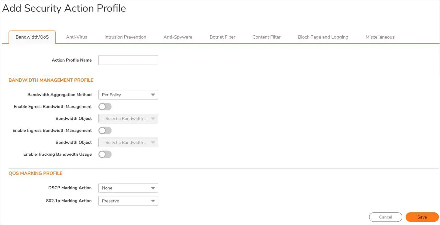
Task: Open the Intrusion Prevention tab
Action: (x=125, y=37)
